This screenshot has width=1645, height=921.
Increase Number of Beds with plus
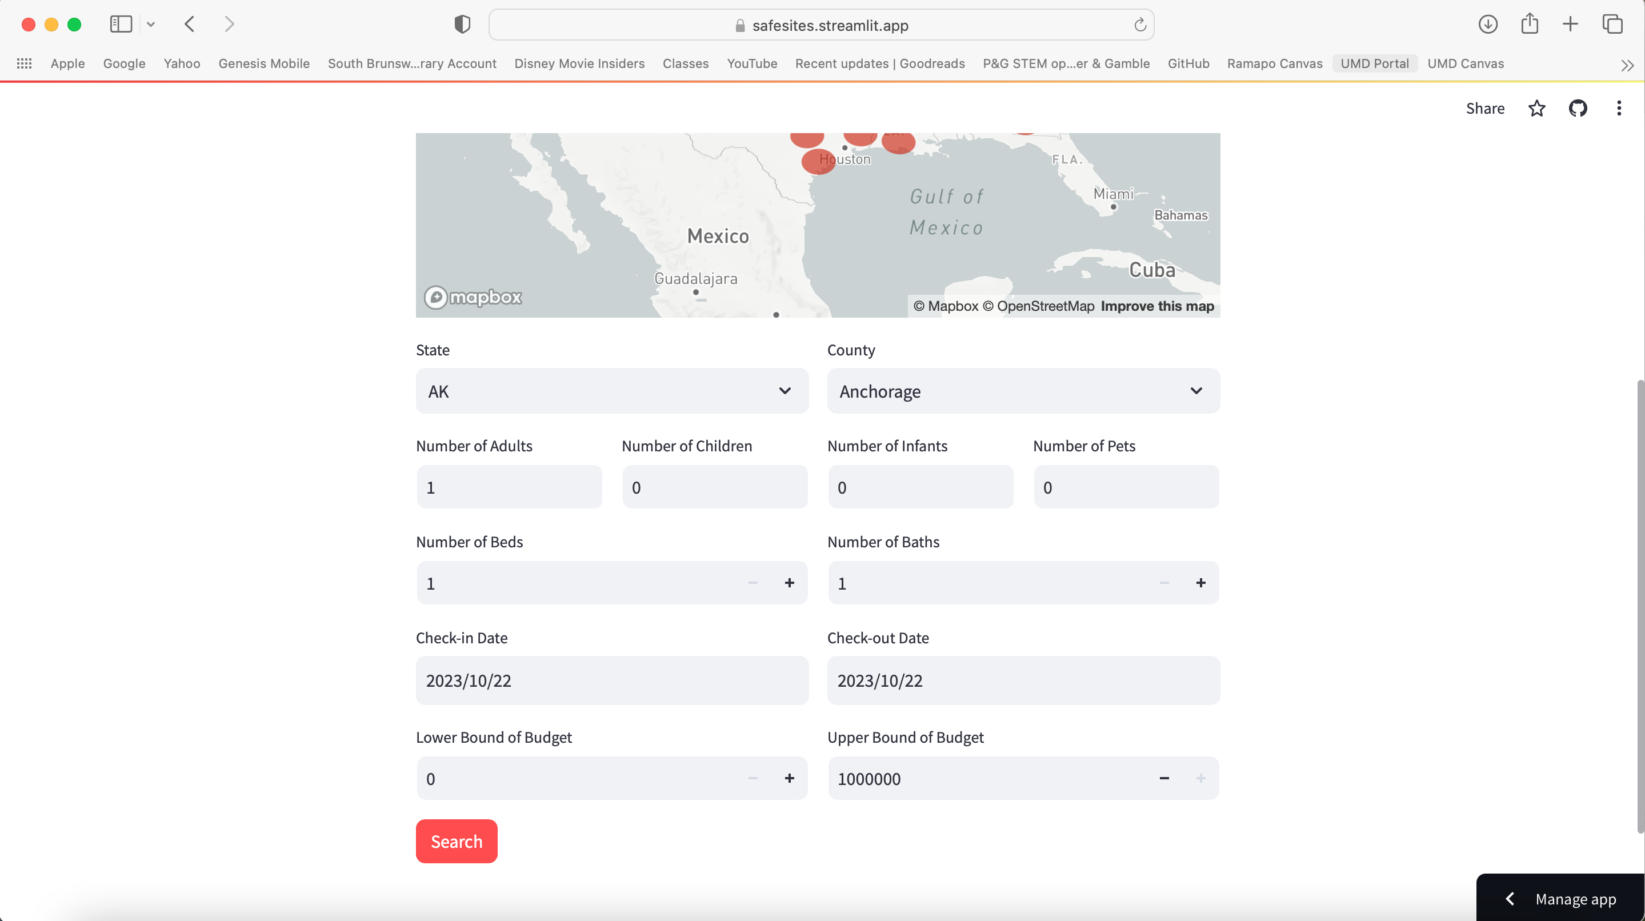[789, 583]
